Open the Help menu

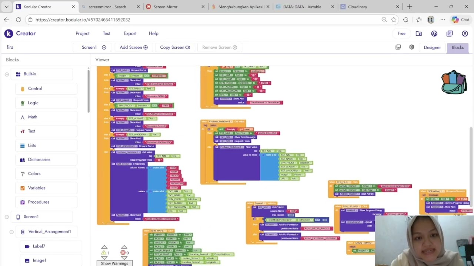pyautogui.click(x=154, y=33)
